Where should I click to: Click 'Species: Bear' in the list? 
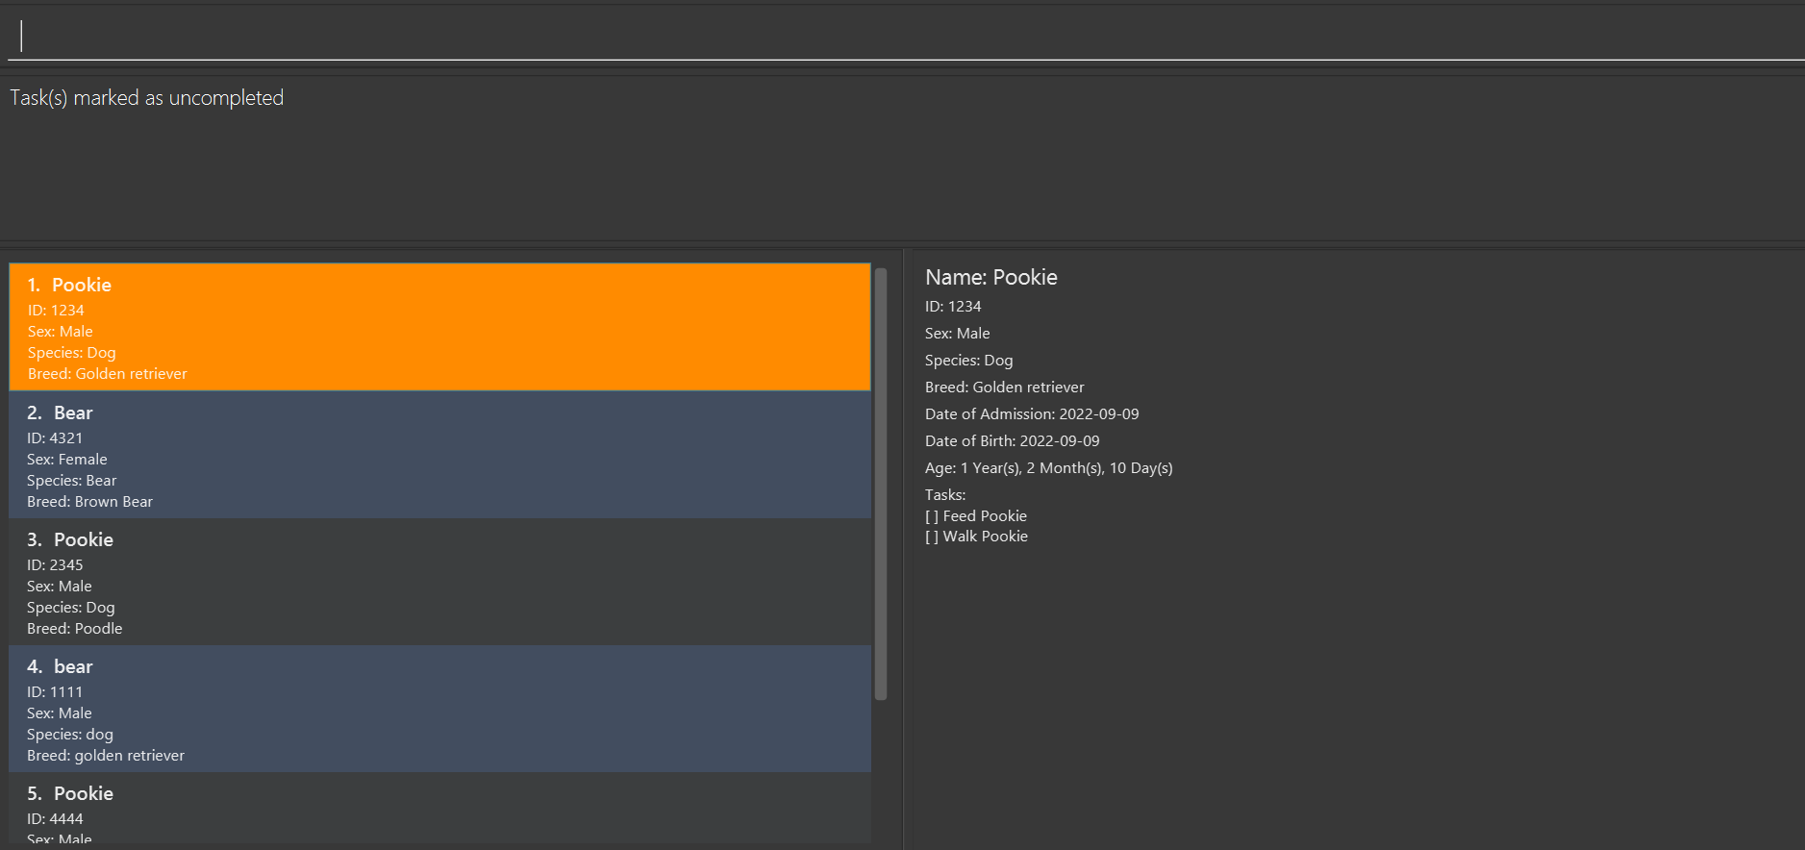click(x=71, y=481)
